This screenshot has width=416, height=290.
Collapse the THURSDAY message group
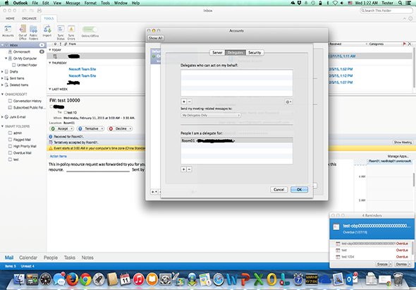[x=50, y=63]
